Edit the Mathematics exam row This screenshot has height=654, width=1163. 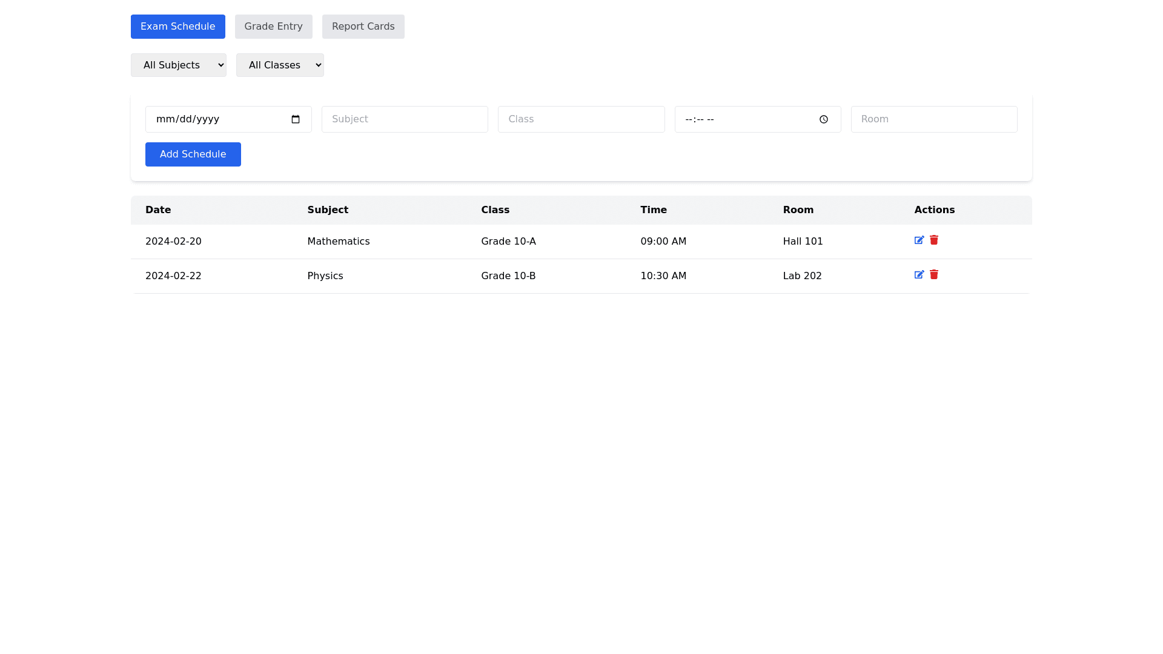point(919,240)
